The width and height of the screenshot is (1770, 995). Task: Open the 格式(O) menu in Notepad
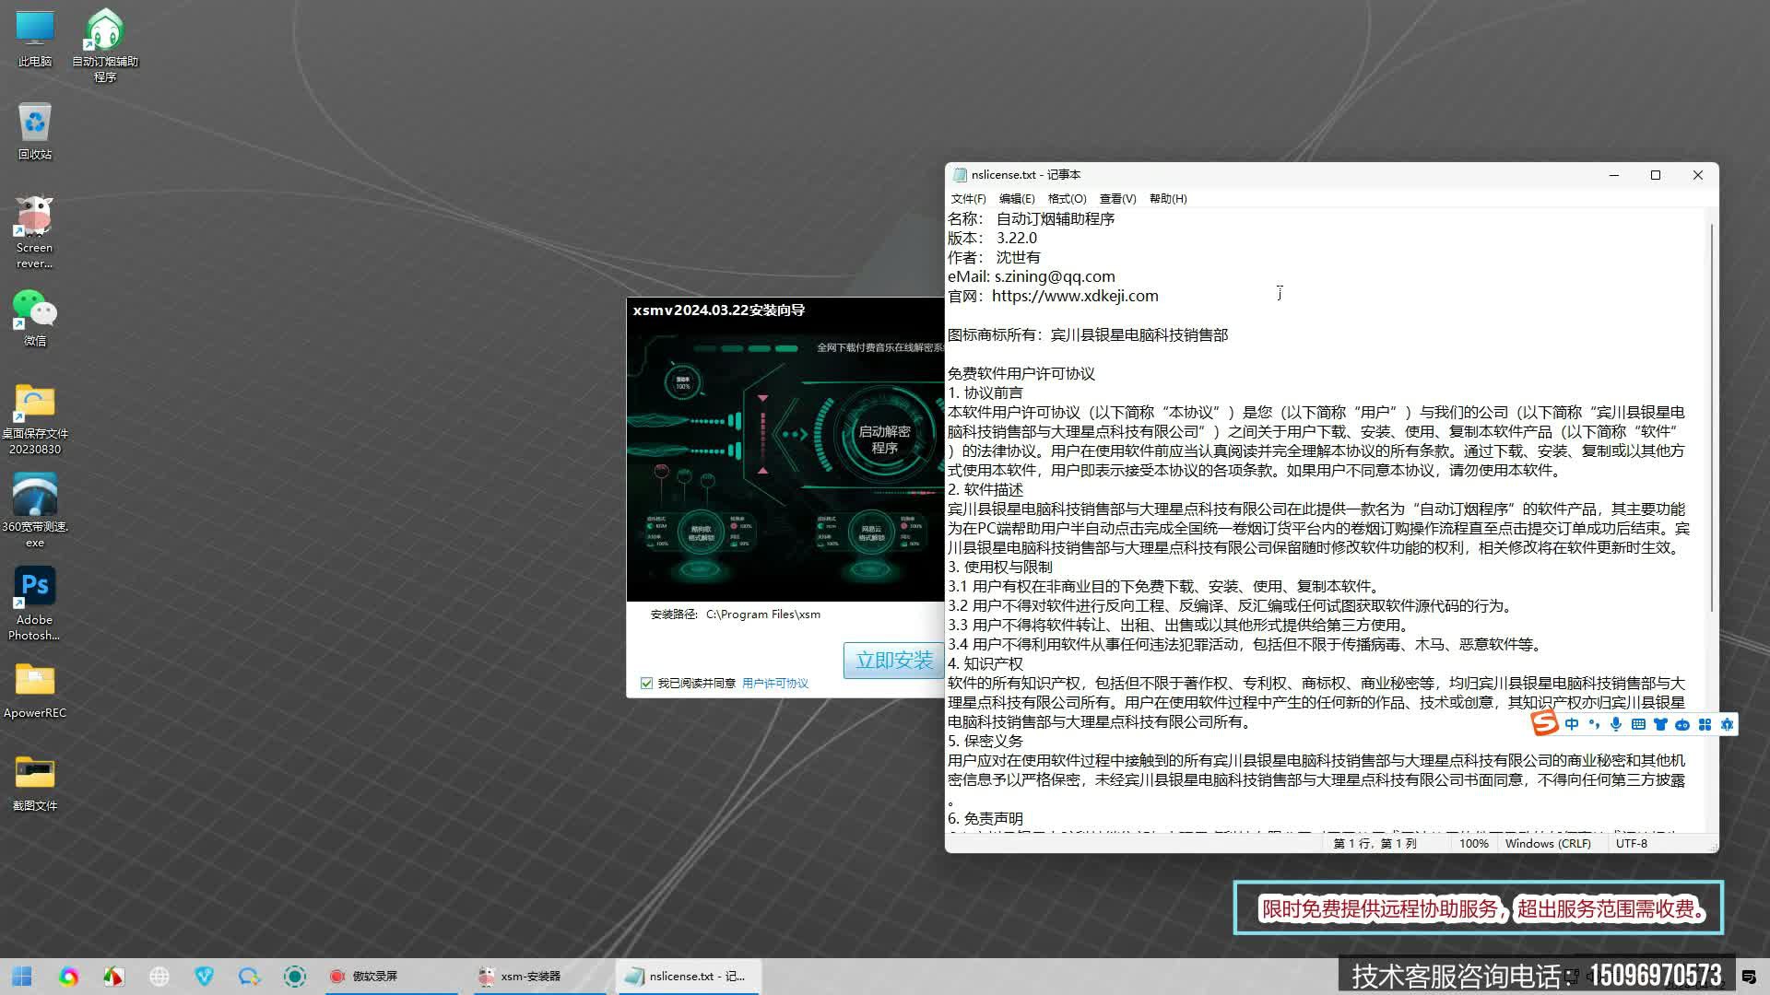[x=1067, y=198]
